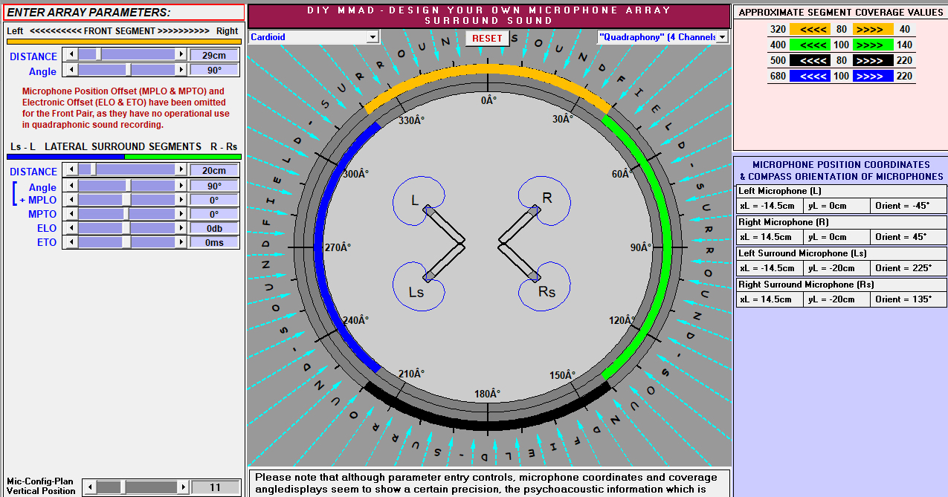Click the Vertical Position value field showing 11

tap(216, 487)
